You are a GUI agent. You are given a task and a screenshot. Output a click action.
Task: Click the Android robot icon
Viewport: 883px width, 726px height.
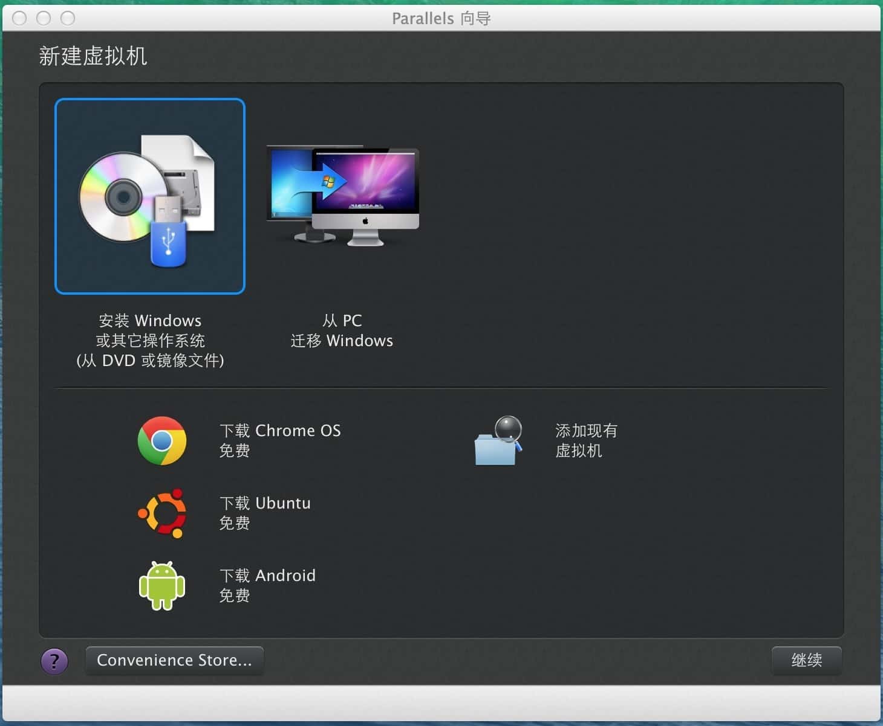pyautogui.click(x=162, y=585)
